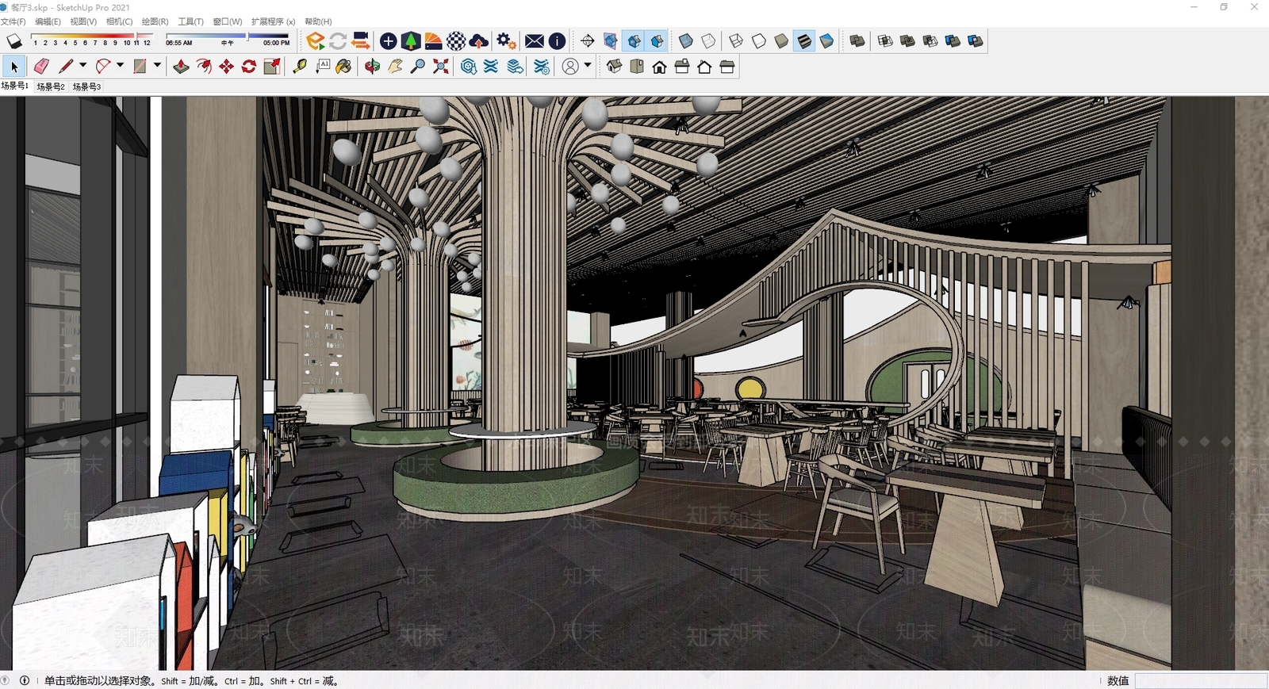Select the arrow Select tool
Screen dimensions: 1269x689
14,67
